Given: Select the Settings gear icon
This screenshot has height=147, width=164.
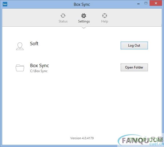Looking at the screenshot, I should pos(84,16).
